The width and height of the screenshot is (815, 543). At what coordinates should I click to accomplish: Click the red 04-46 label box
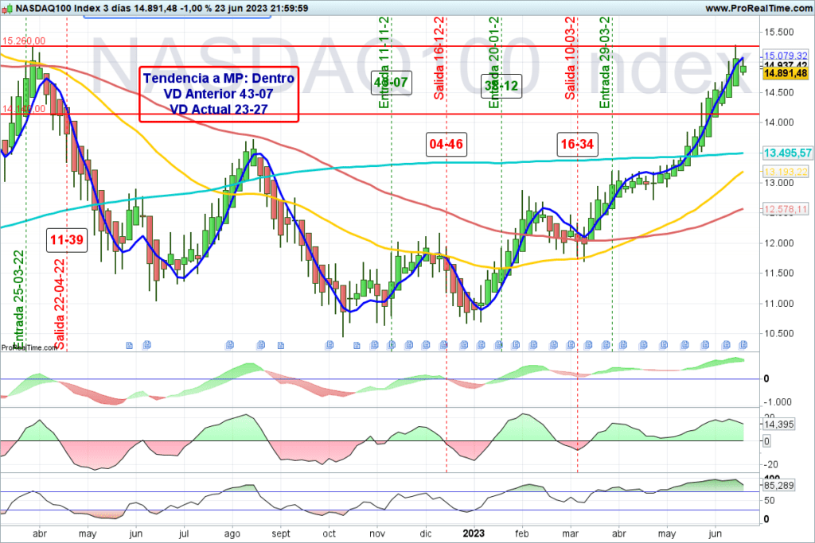pyautogui.click(x=446, y=144)
